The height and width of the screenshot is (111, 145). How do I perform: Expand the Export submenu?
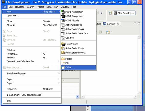coord(59,83)
